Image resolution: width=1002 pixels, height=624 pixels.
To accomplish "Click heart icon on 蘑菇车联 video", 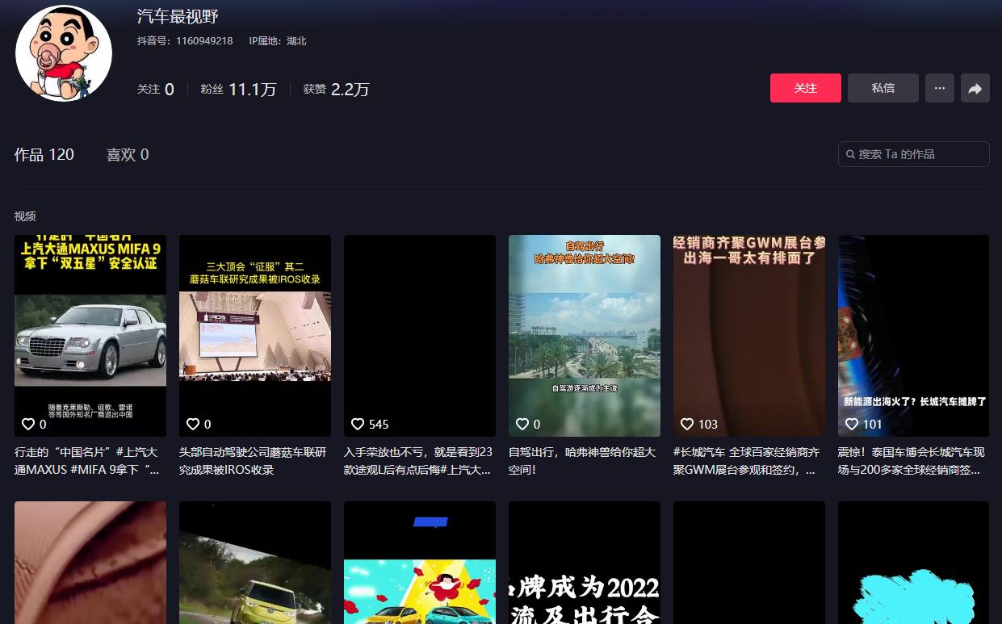I will (193, 424).
